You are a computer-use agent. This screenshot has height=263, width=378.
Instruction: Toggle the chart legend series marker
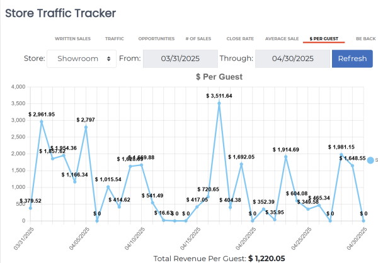[371, 160]
